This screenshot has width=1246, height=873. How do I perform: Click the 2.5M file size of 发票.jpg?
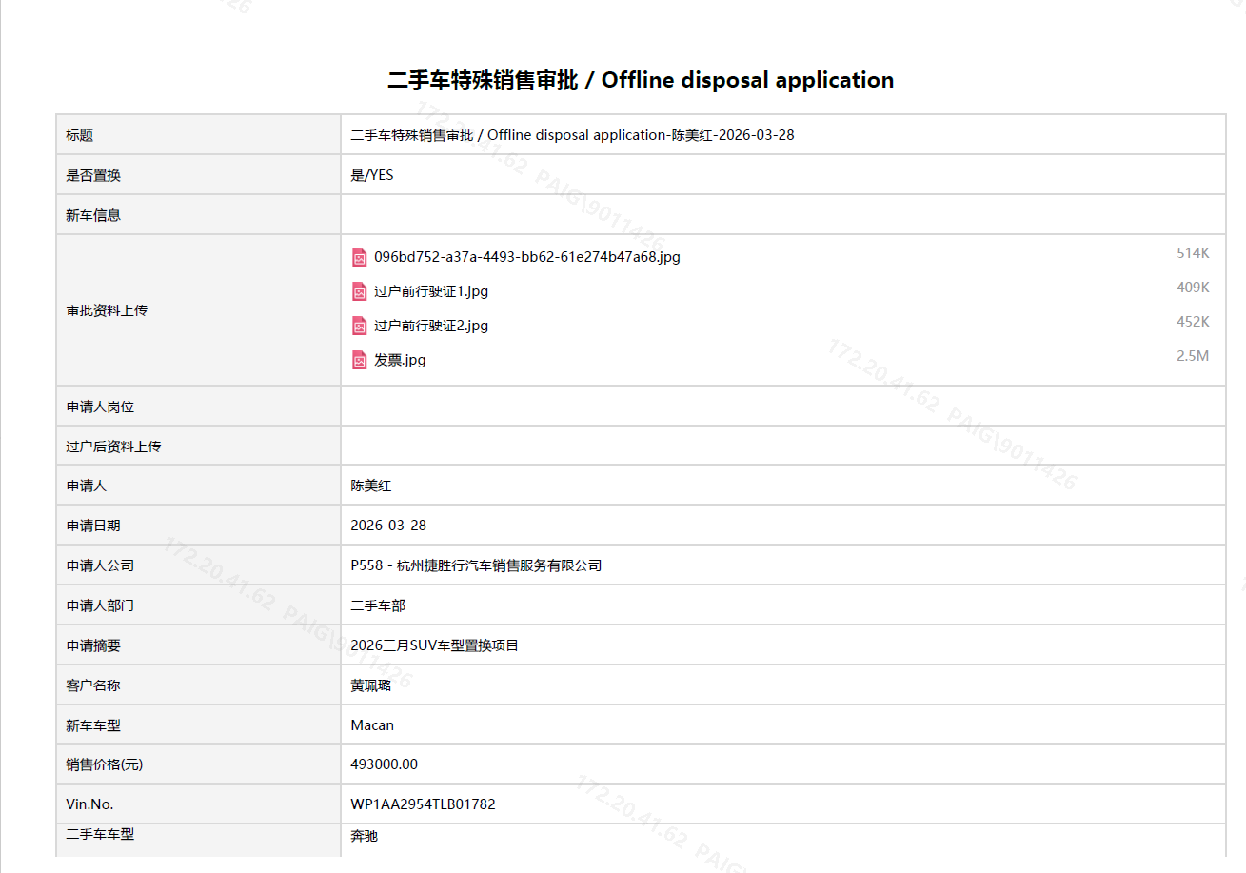(1192, 356)
